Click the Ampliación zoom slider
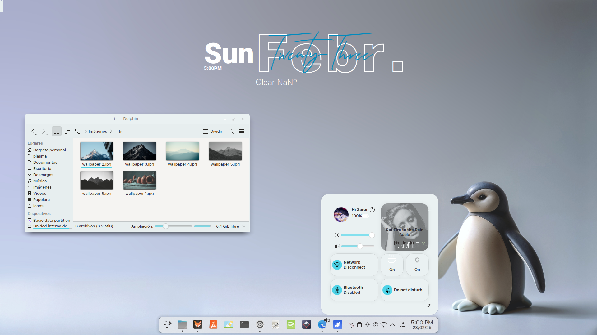Viewport: 597px width, 335px height. tap(174, 226)
